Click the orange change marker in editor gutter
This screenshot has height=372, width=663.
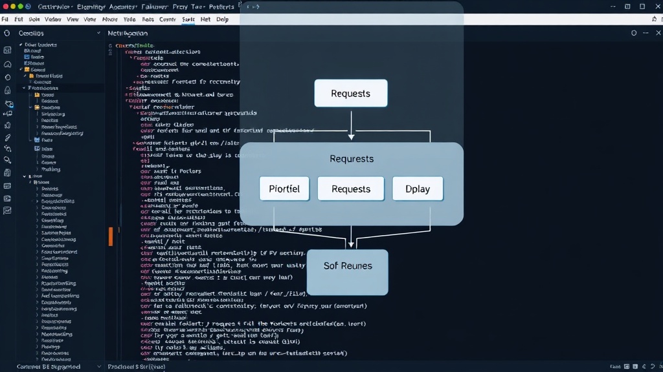pos(111,236)
